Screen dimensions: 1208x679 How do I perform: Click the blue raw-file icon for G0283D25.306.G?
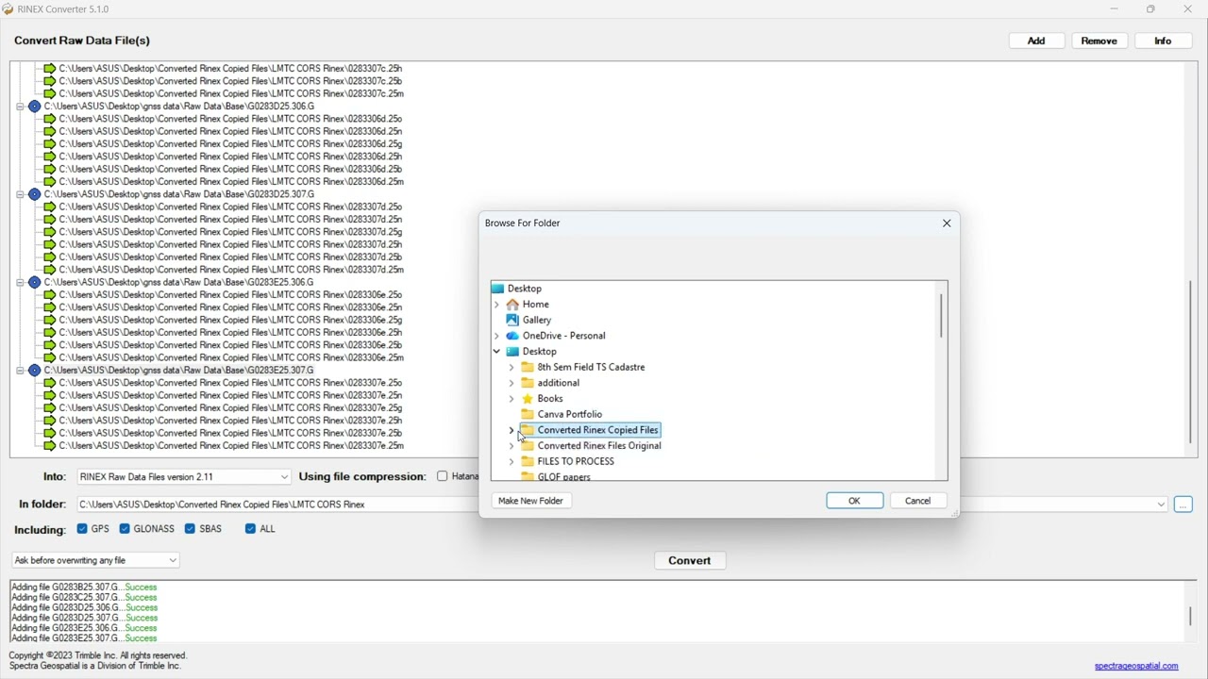click(x=35, y=107)
